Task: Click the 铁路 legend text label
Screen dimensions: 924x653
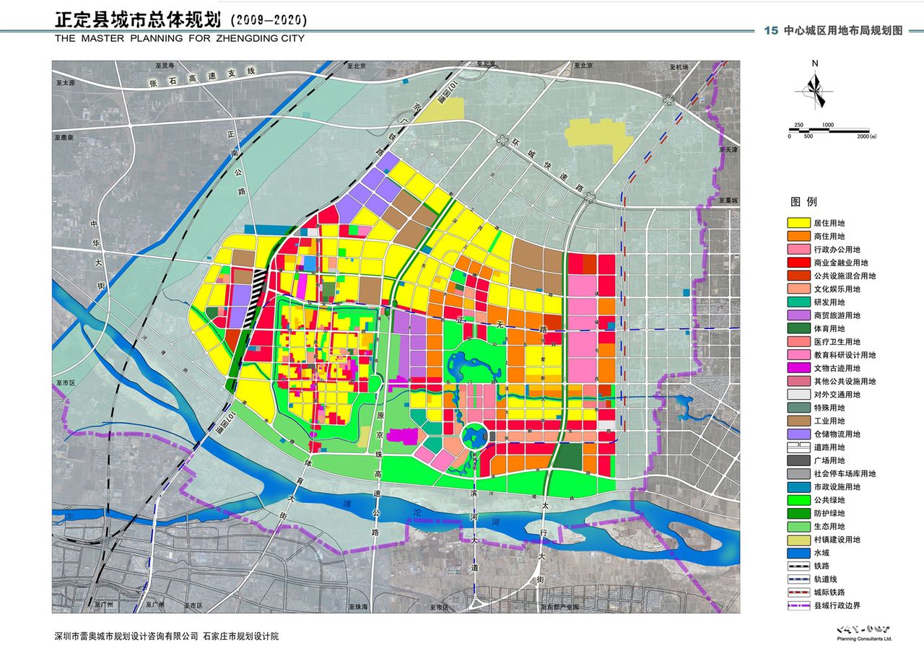Action: point(821,566)
